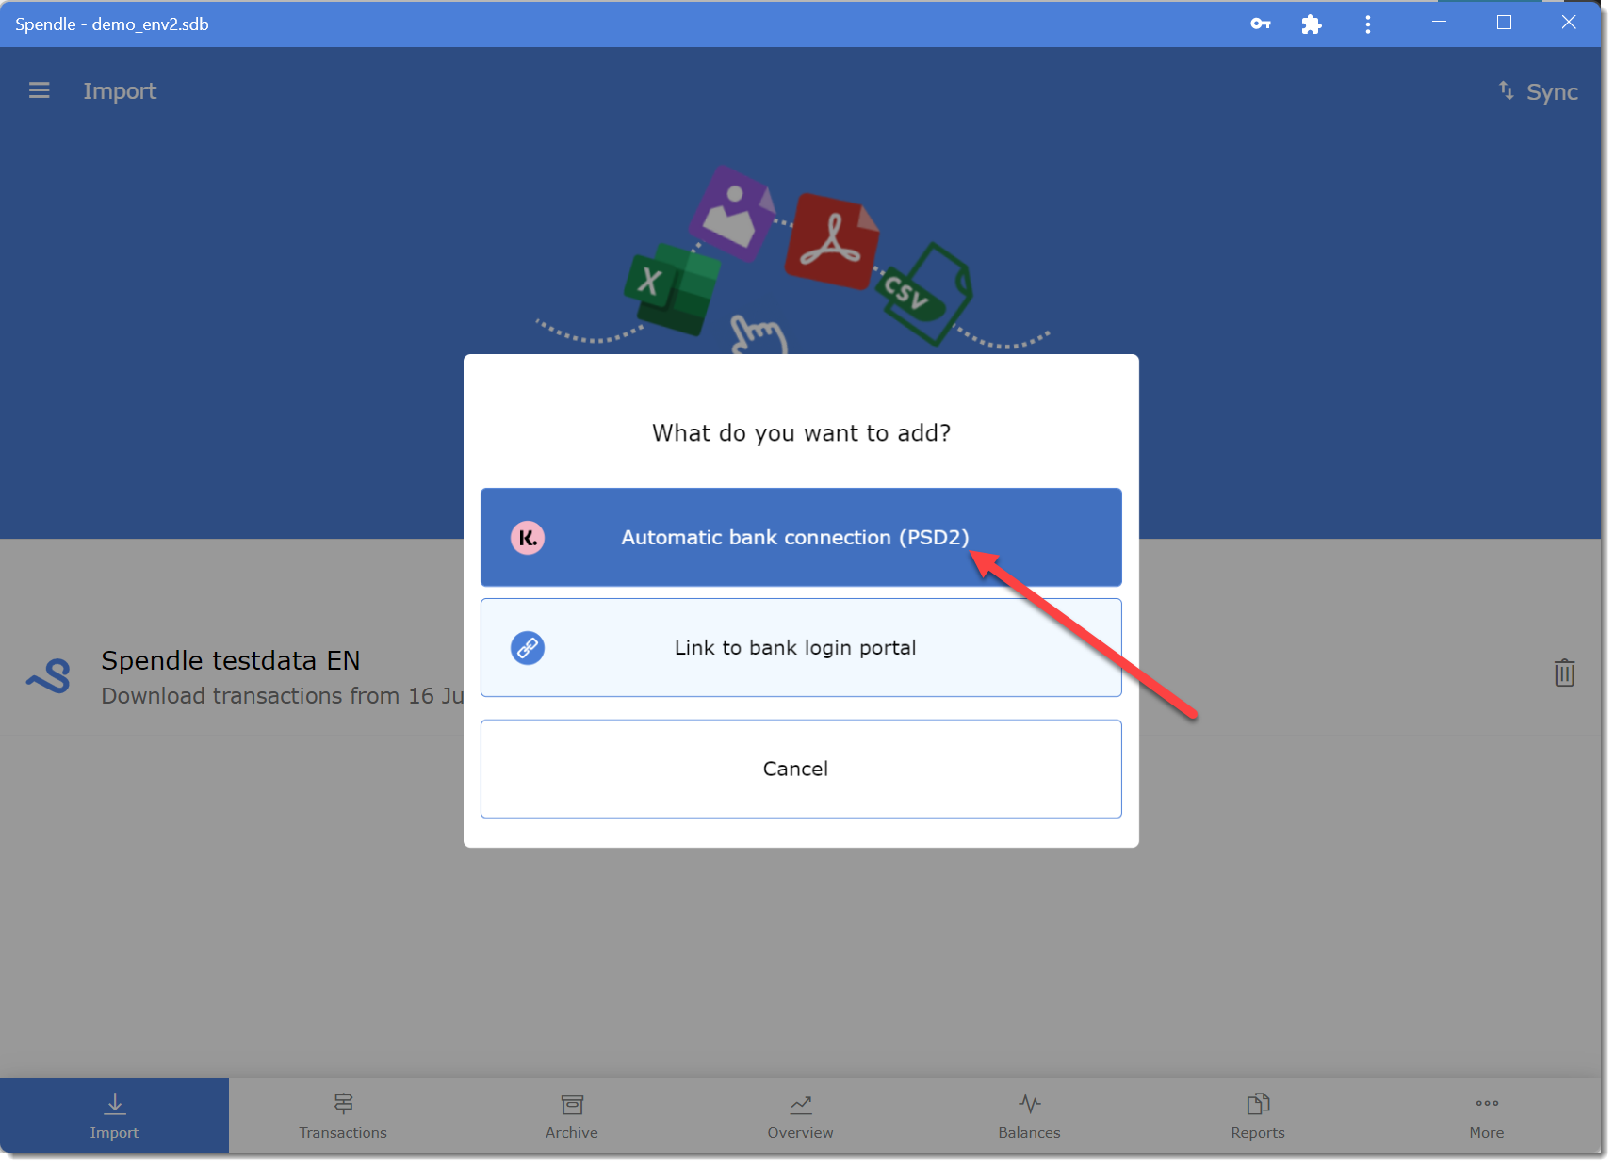
Task: Open the Archive tab
Action: pos(572,1116)
